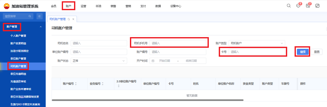
Task: Open the messages chat bubble icon
Action: pos(298,6)
